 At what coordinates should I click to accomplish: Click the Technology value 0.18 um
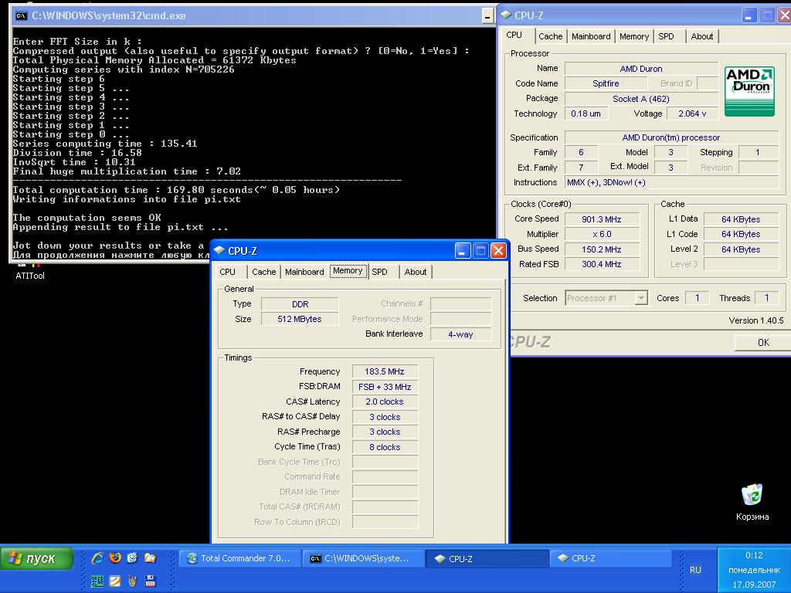[586, 114]
